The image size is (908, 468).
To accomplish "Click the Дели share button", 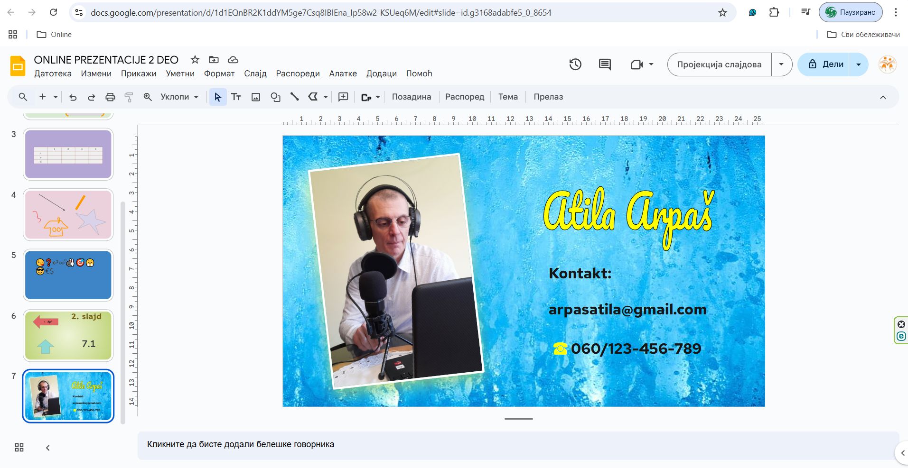I will click(x=825, y=64).
